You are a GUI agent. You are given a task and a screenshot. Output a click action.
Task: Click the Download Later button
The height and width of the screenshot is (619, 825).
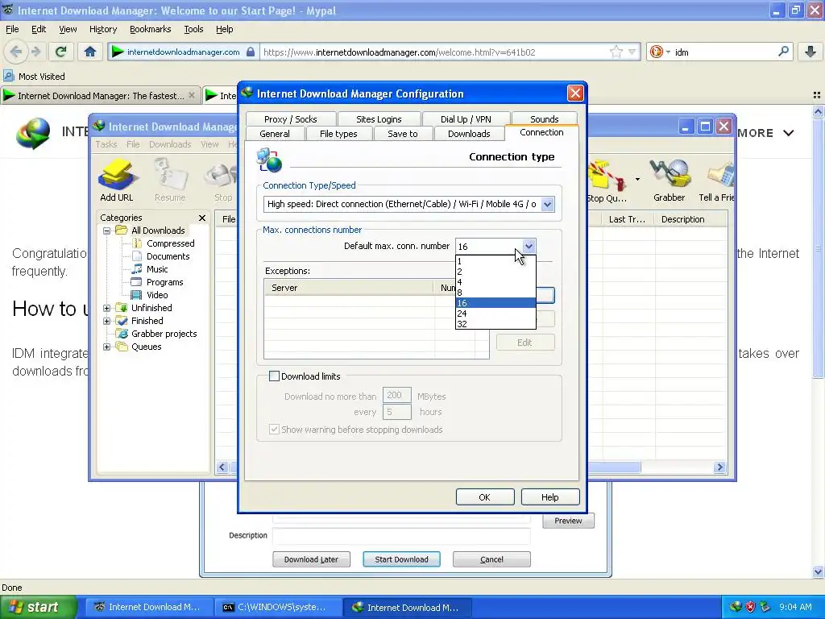pyautogui.click(x=311, y=559)
